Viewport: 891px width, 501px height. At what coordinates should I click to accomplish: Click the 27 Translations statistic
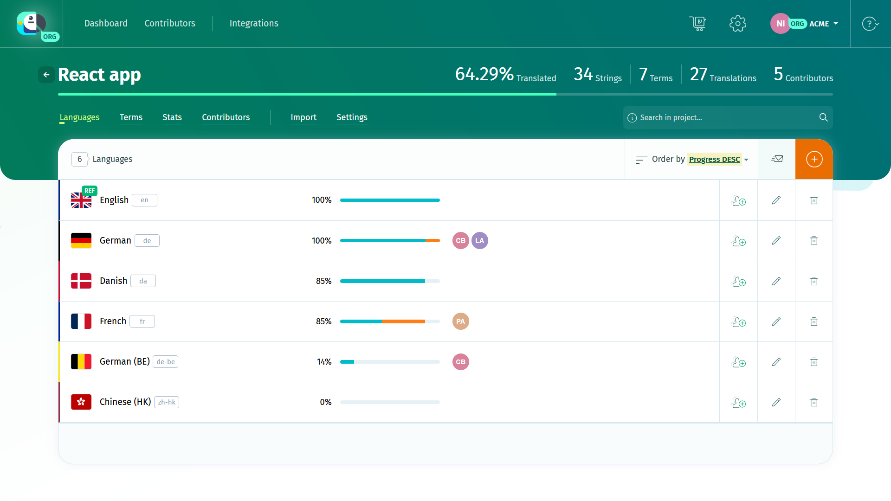pos(723,74)
